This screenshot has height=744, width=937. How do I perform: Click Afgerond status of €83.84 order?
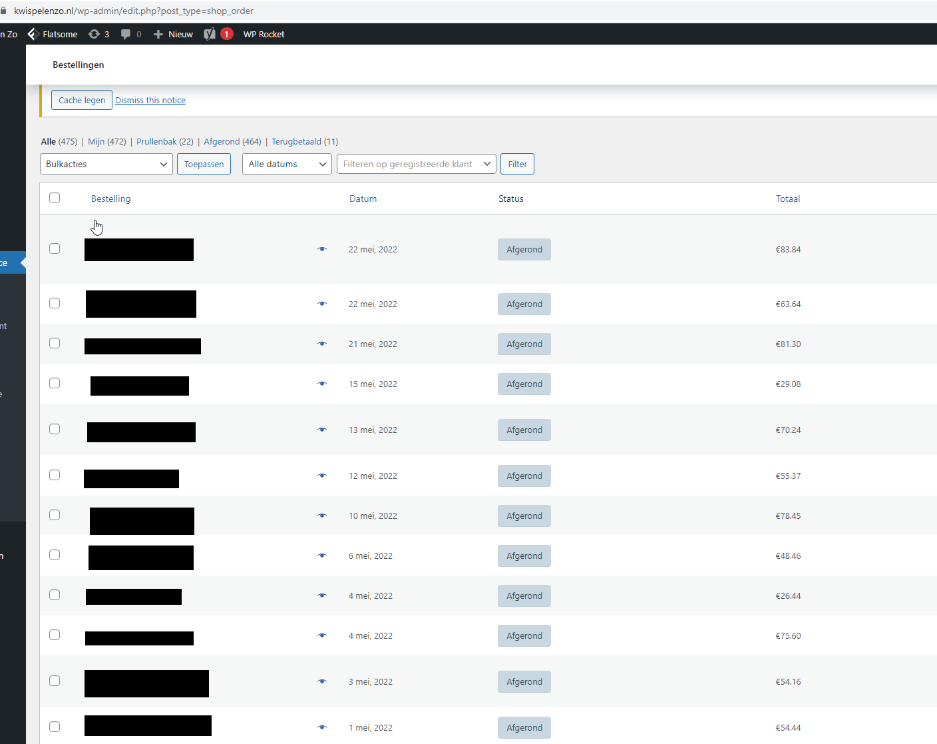click(524, 249)
